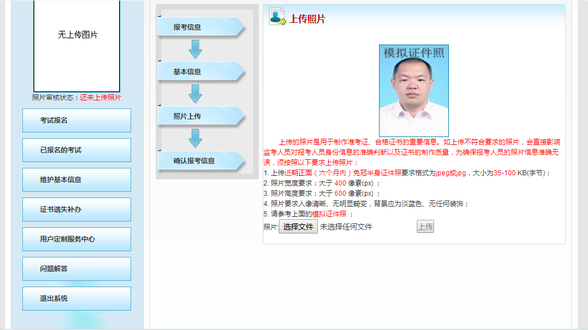Open the 问题解答 help section
Viewport: 588px width, 330px height.
coord(76,268)
